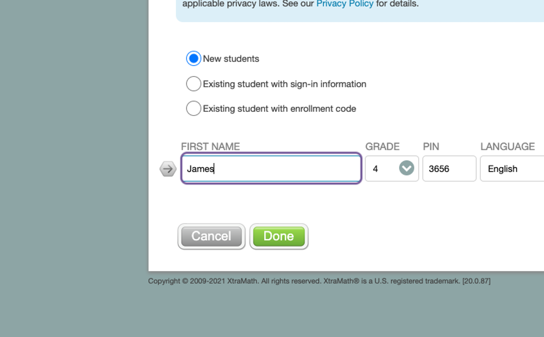
Task: Click the GRADE column label
Action: (x=382, y=146)
